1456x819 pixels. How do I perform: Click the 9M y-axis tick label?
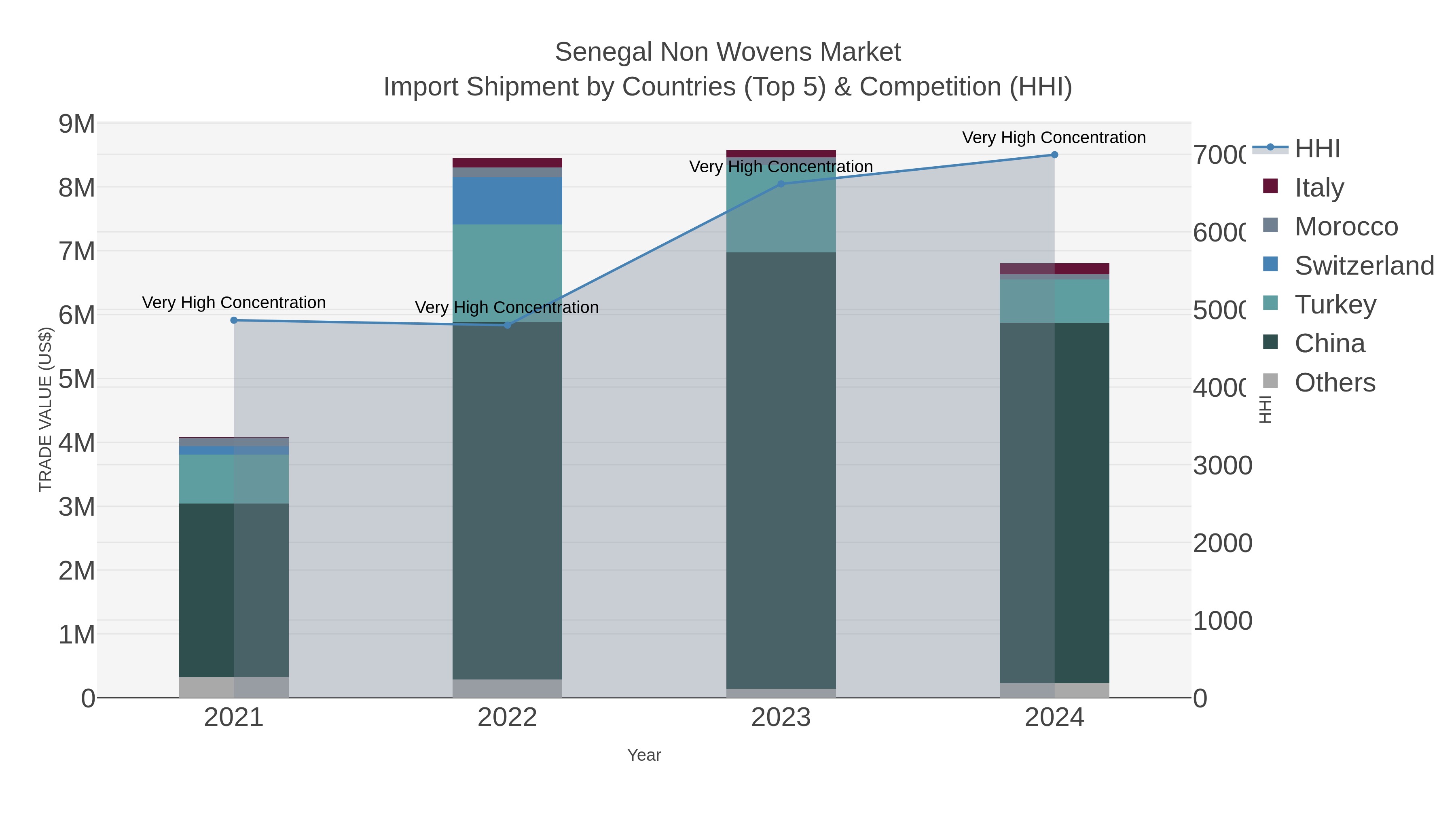point(77,124)
